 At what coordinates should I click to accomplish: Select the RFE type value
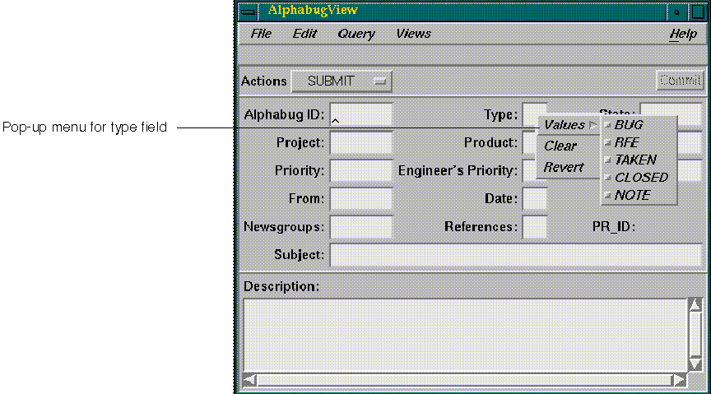point(625,142)
